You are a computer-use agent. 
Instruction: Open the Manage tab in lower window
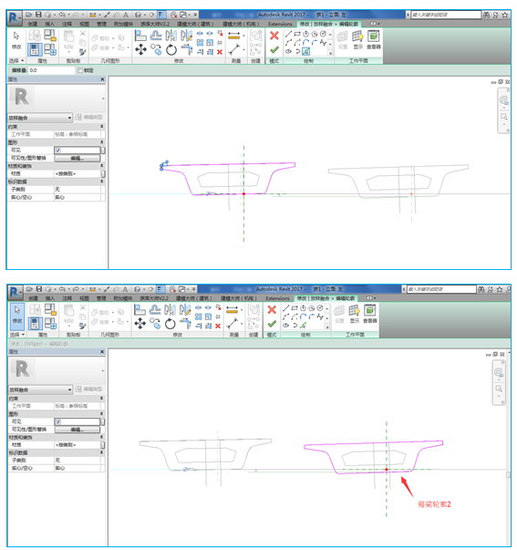[x=101, y=298]
